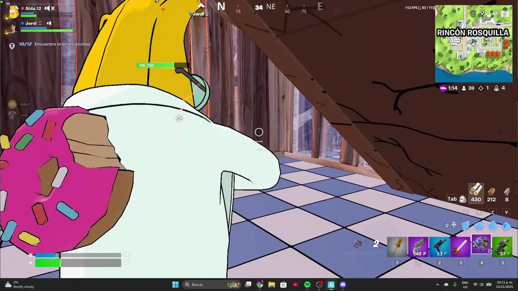Image resolution: width=518 pixels, height=291 pixels.
Task: Select the green weapon with 57 ammo
Action: [502, 247]
